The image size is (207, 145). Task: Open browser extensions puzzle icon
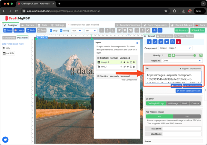tap(175, 11)
